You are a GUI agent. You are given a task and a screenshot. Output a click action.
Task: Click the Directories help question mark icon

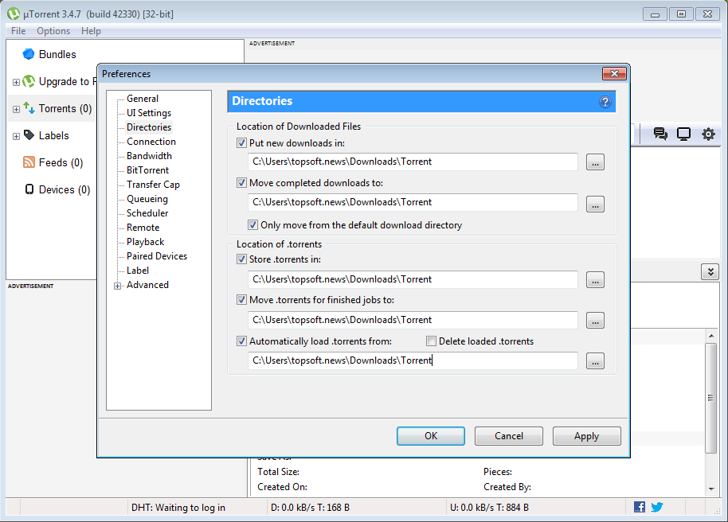605,102
